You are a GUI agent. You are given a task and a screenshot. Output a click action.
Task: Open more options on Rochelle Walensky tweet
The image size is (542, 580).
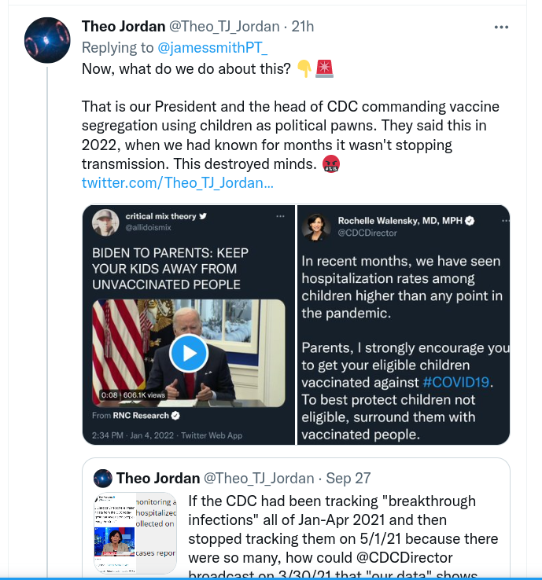pyautogui.click(x=496, y=217)
